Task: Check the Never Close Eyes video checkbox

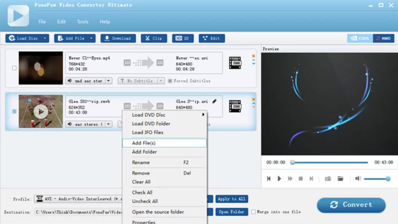Action: pyautogui.click(x=14, y=68)
